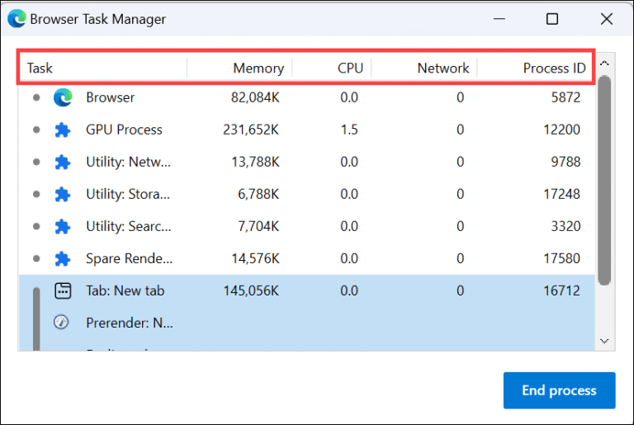This screenshot has width=634, height=425.
Task: Select the Utility: Searc... task
Action: tap(129, 226)
